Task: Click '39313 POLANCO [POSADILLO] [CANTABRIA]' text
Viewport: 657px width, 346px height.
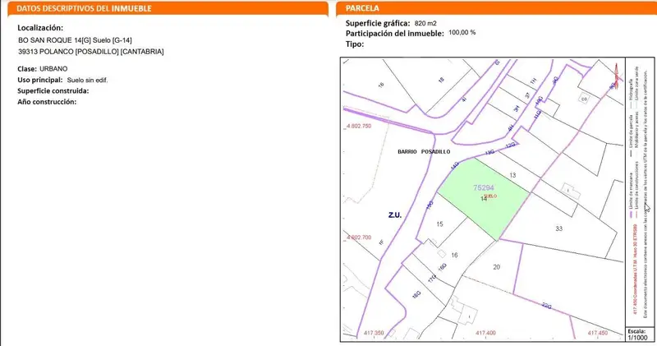Action: point(91,52)
